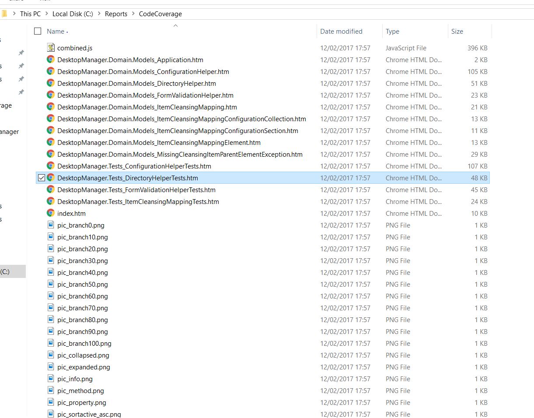Click the pic_method.png file icon
Viewport: 534px width, 418px height.
pyautogui.click(x=51, y=390)
